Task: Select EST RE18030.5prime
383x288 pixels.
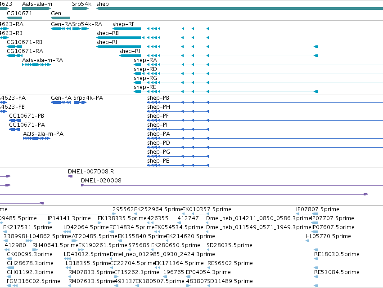Action: point(337,255)
